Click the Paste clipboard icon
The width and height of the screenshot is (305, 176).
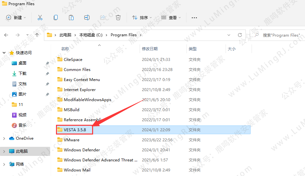[x=71, y=18]
